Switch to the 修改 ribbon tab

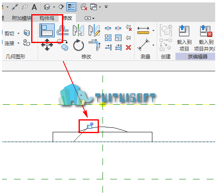pos(67,18)
